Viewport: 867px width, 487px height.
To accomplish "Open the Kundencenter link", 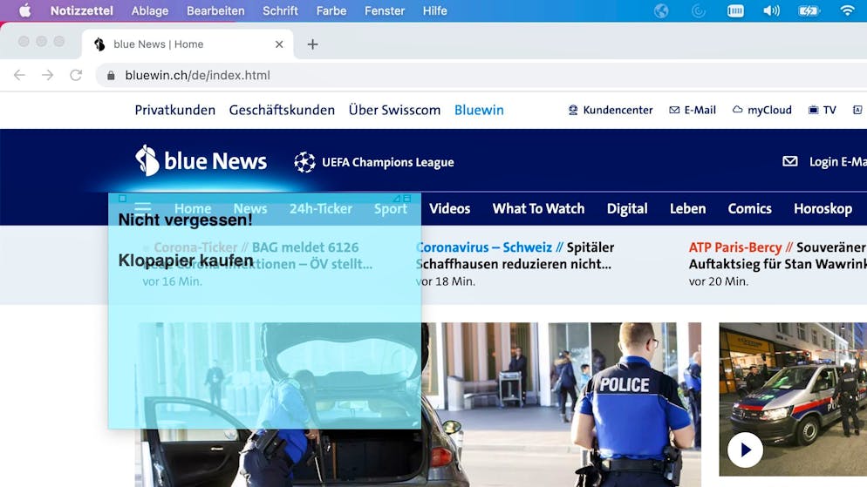I will coord(610,110).
